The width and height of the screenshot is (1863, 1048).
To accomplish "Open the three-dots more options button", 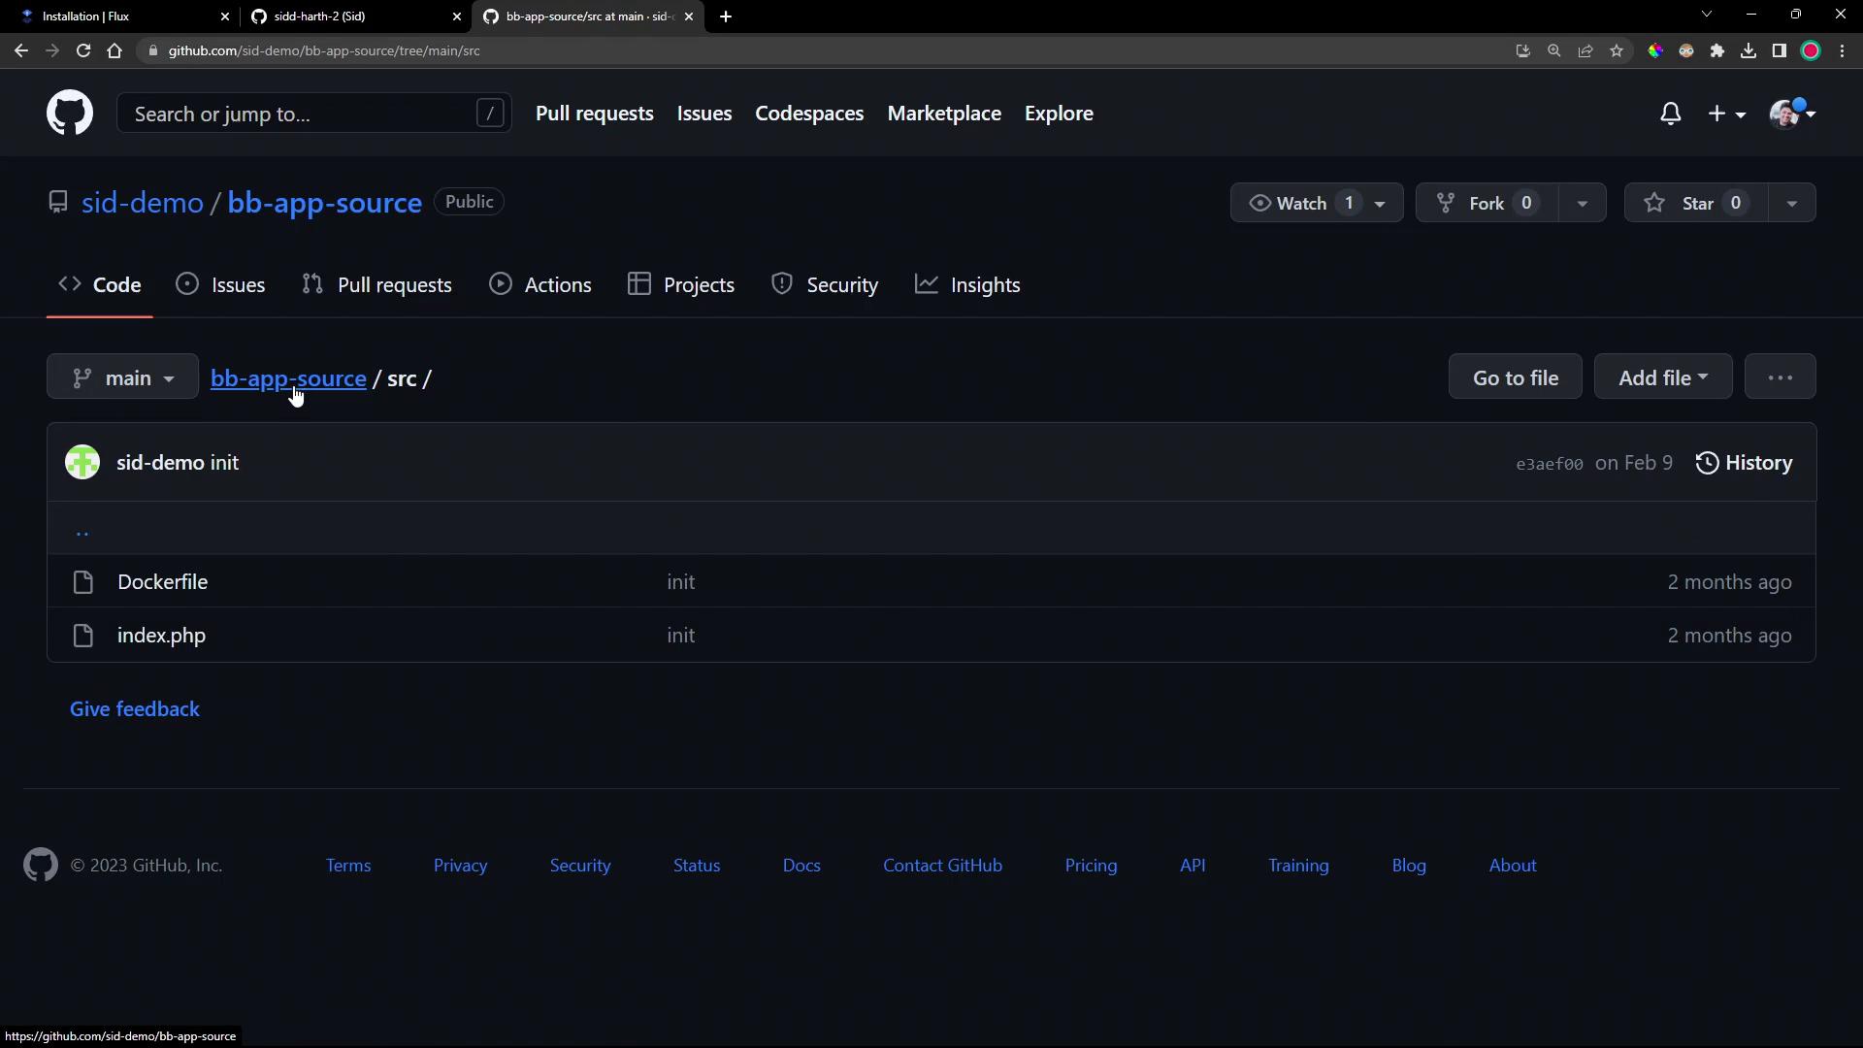I will pyautogui.click(x=1780, y=377).
